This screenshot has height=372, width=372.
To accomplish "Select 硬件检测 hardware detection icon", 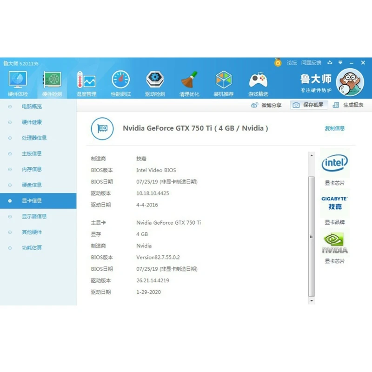I will pos(52,84).
